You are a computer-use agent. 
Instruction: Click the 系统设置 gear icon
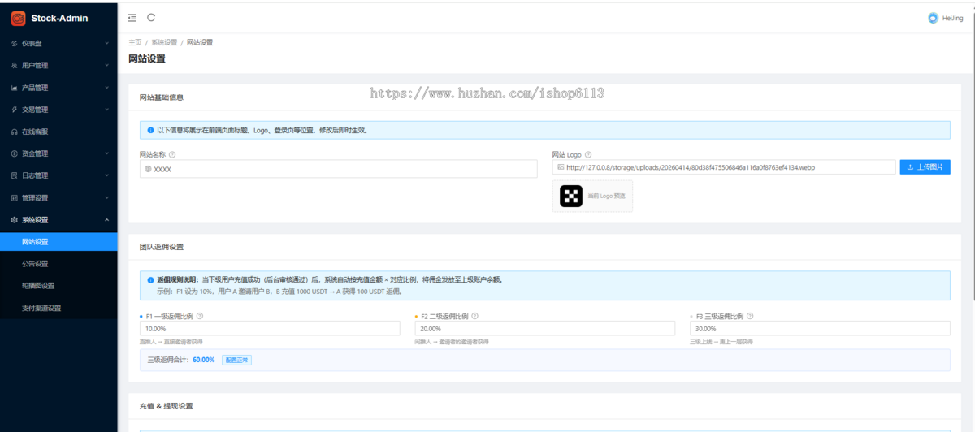[15, 219]
